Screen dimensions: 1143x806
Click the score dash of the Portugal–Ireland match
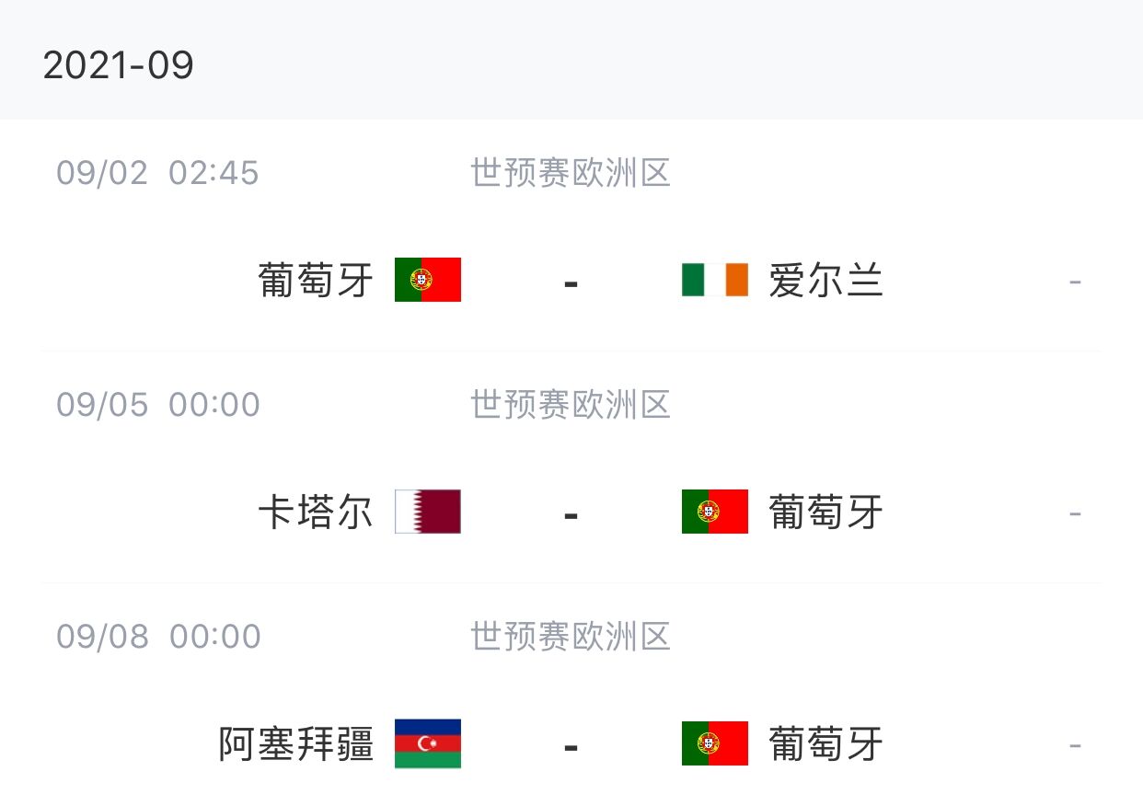pos(571,282)
